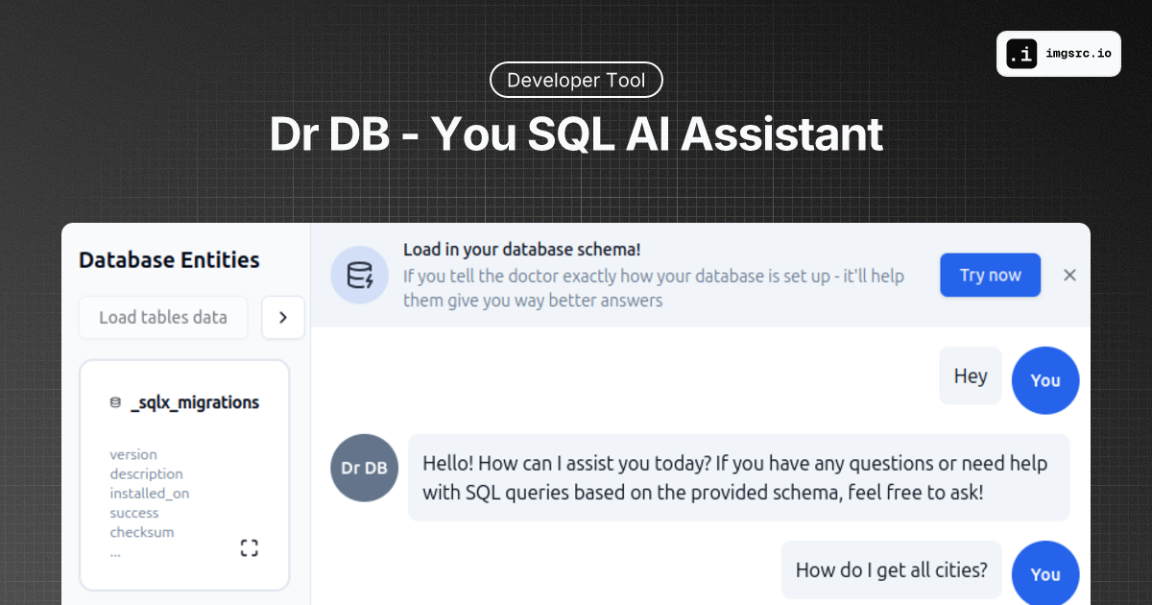The width and height of the screenshot is (1152, 605).
Task: Click the You avatar beside the Hey message
Action: coord(1044,380)
